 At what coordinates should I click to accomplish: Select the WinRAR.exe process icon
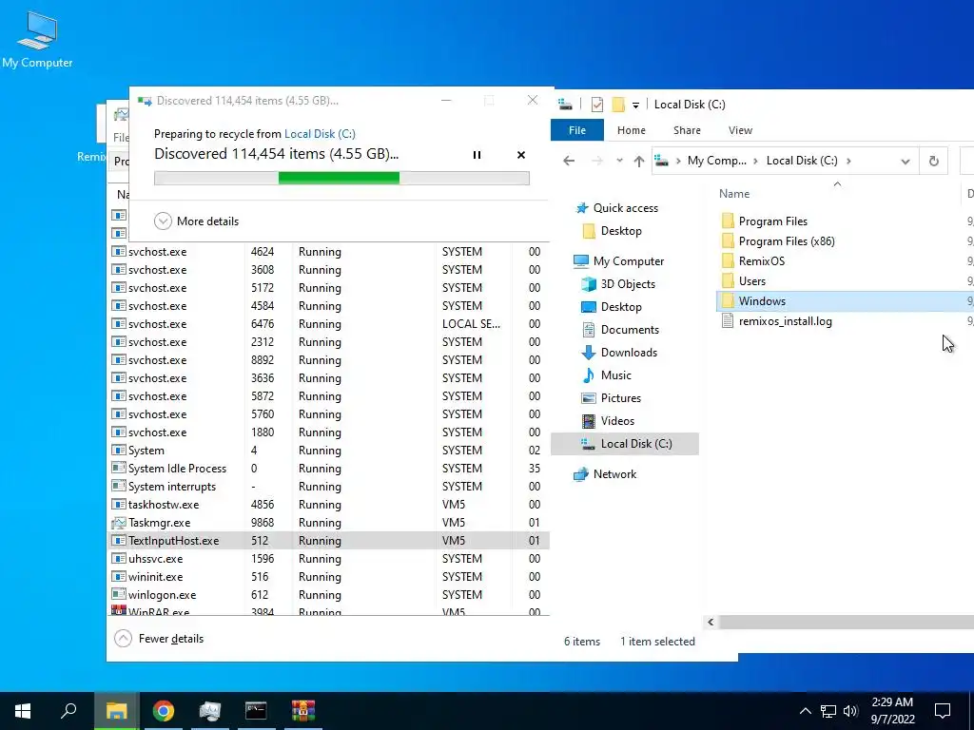119,611
